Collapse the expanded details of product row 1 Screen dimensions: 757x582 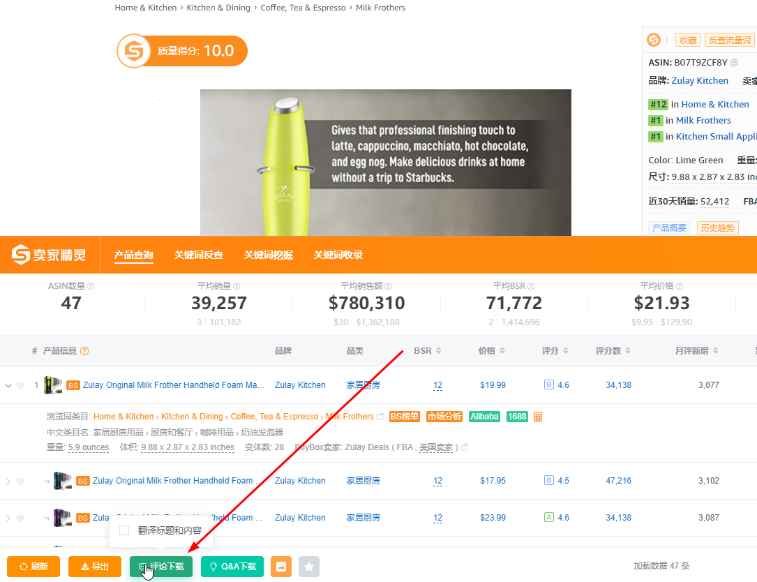(8, 385)
